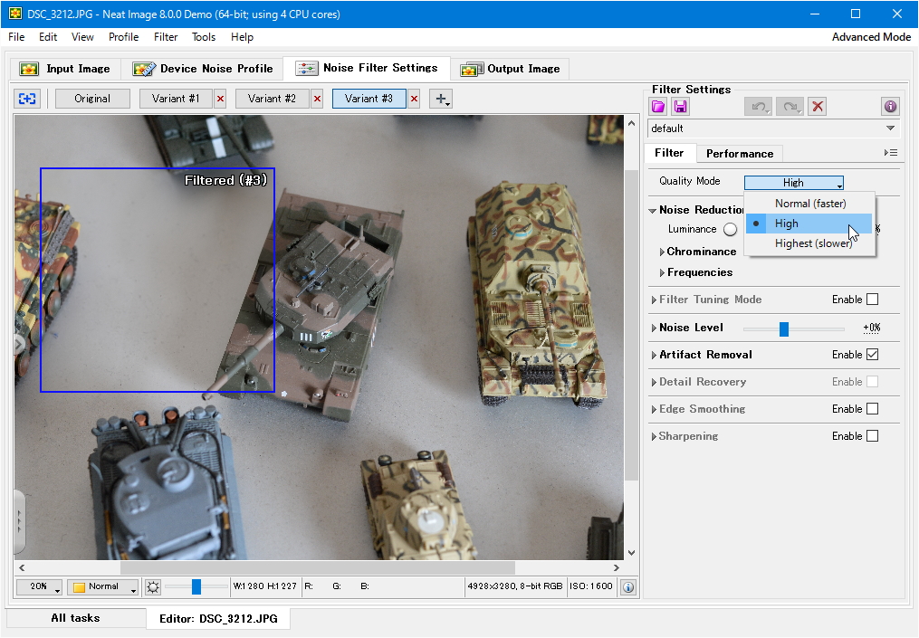Click the Noise Level slider handle
The height and width of the screenshot is (638, 919).
point(783,329)
